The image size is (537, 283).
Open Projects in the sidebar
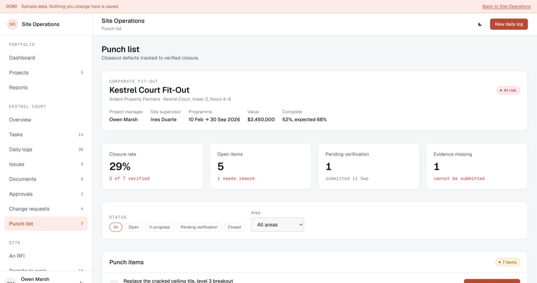click(46, 73)
